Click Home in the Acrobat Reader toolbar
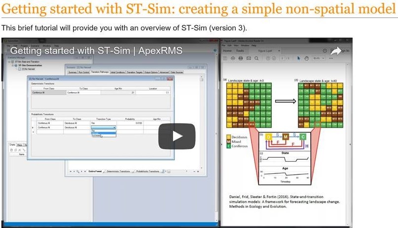The image size is (398, 228). tap(227, 51)
